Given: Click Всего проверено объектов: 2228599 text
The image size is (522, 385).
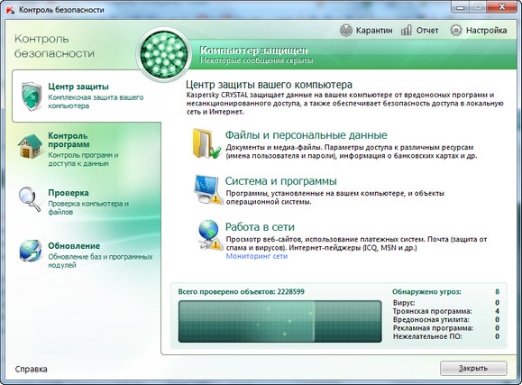Looking at the screenshot, I should (241, 292).
